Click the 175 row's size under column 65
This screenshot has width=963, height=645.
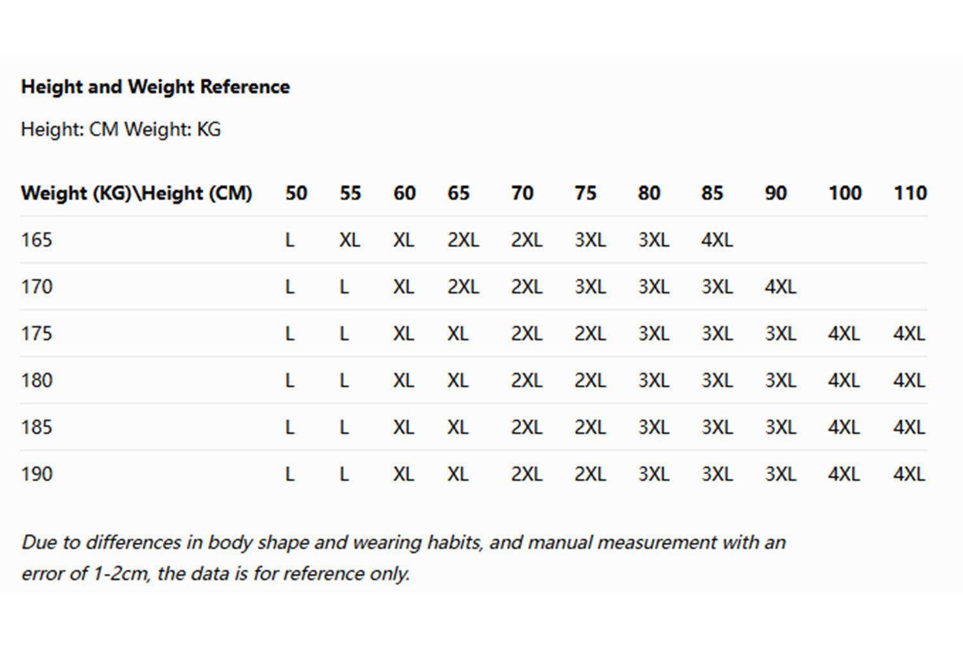pos(458,333)
